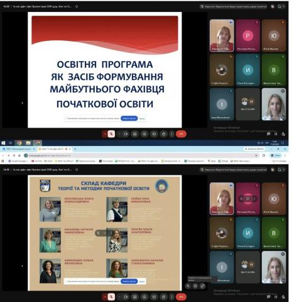Viewport: 294px width, 302px height.
Task: Open a new browser tab with the plus button
Action: pos(75,149)
